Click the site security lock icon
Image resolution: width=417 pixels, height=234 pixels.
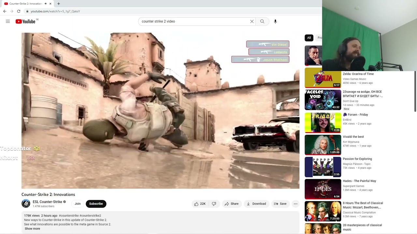(27, 11)
